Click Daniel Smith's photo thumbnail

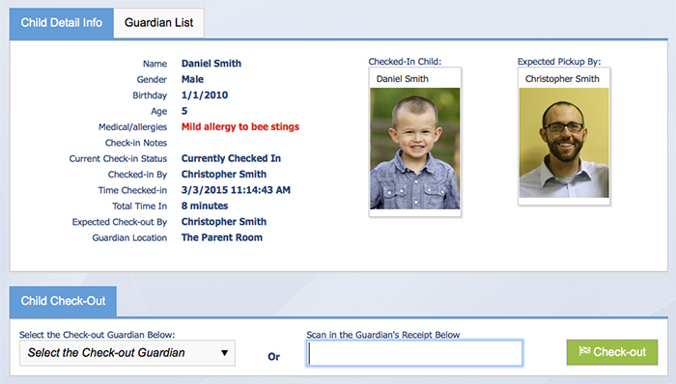point(414,149)
